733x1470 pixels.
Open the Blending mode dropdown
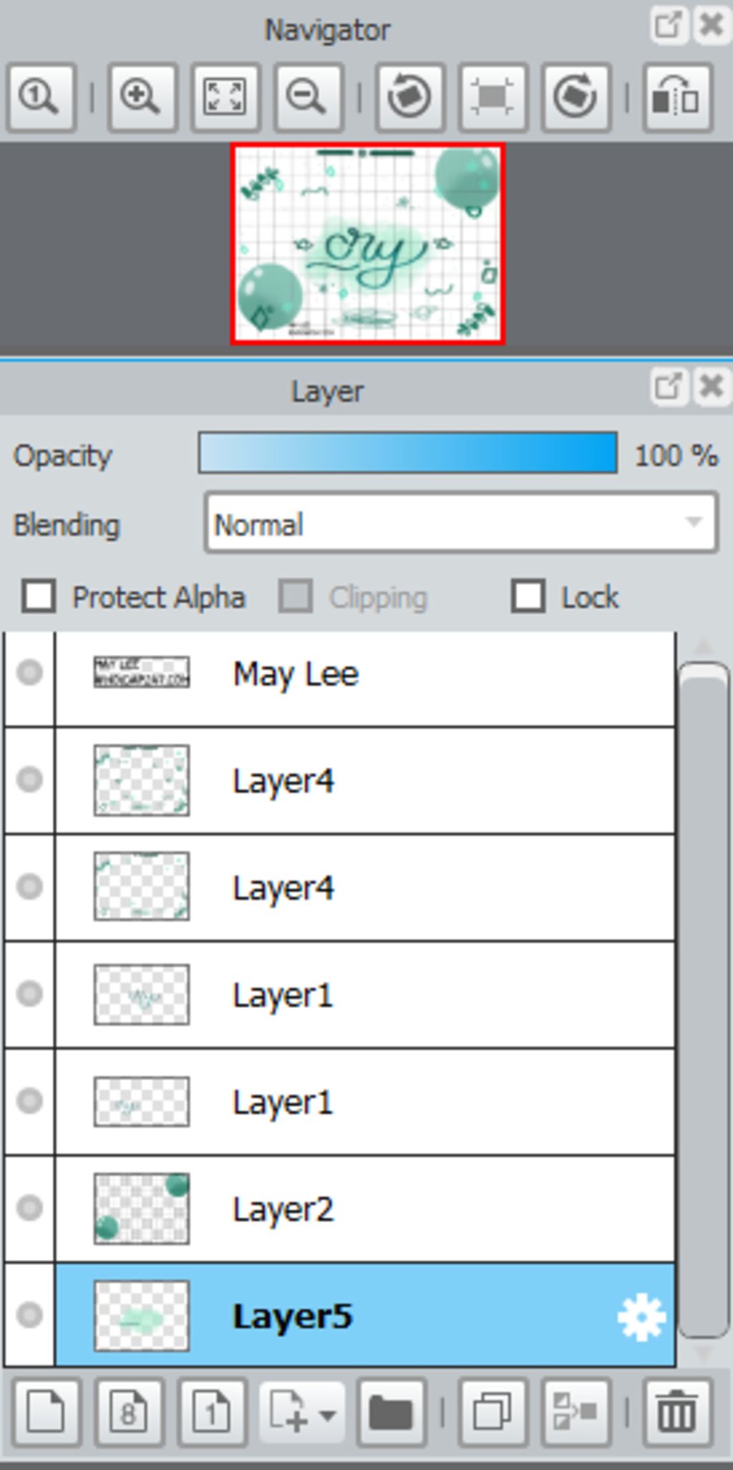(x=461, y=523)
